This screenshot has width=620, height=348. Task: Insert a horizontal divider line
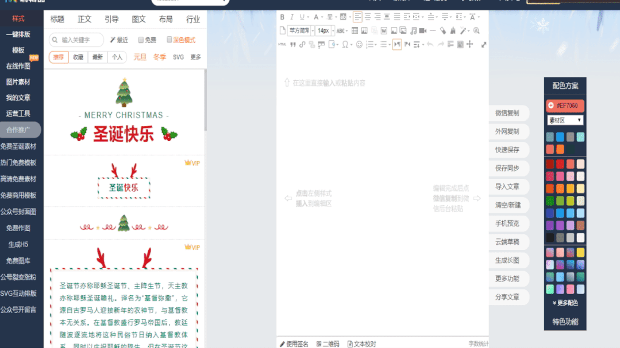[x=433, y=30]
